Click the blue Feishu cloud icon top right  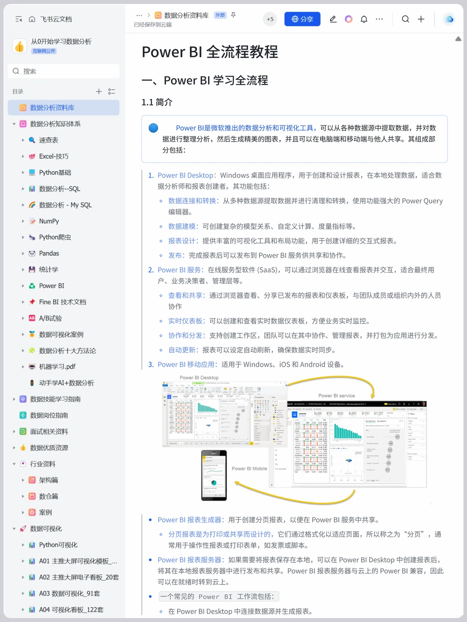448,19
